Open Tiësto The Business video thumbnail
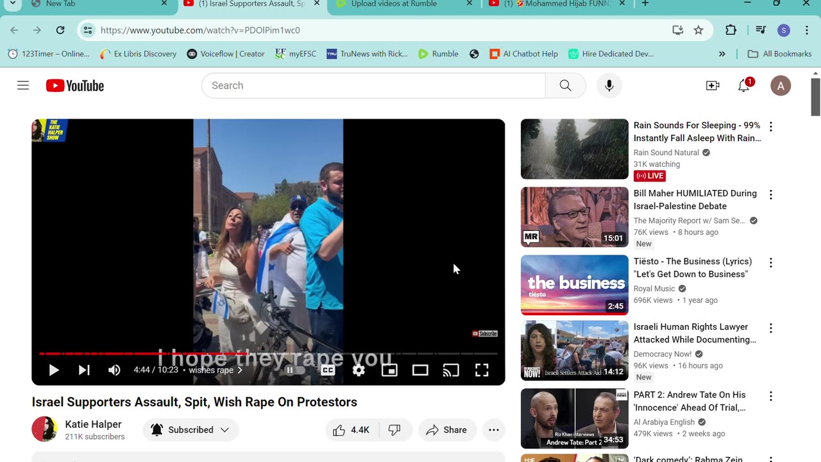The height and width of the screenshot is (462, 821). [575, 285]
